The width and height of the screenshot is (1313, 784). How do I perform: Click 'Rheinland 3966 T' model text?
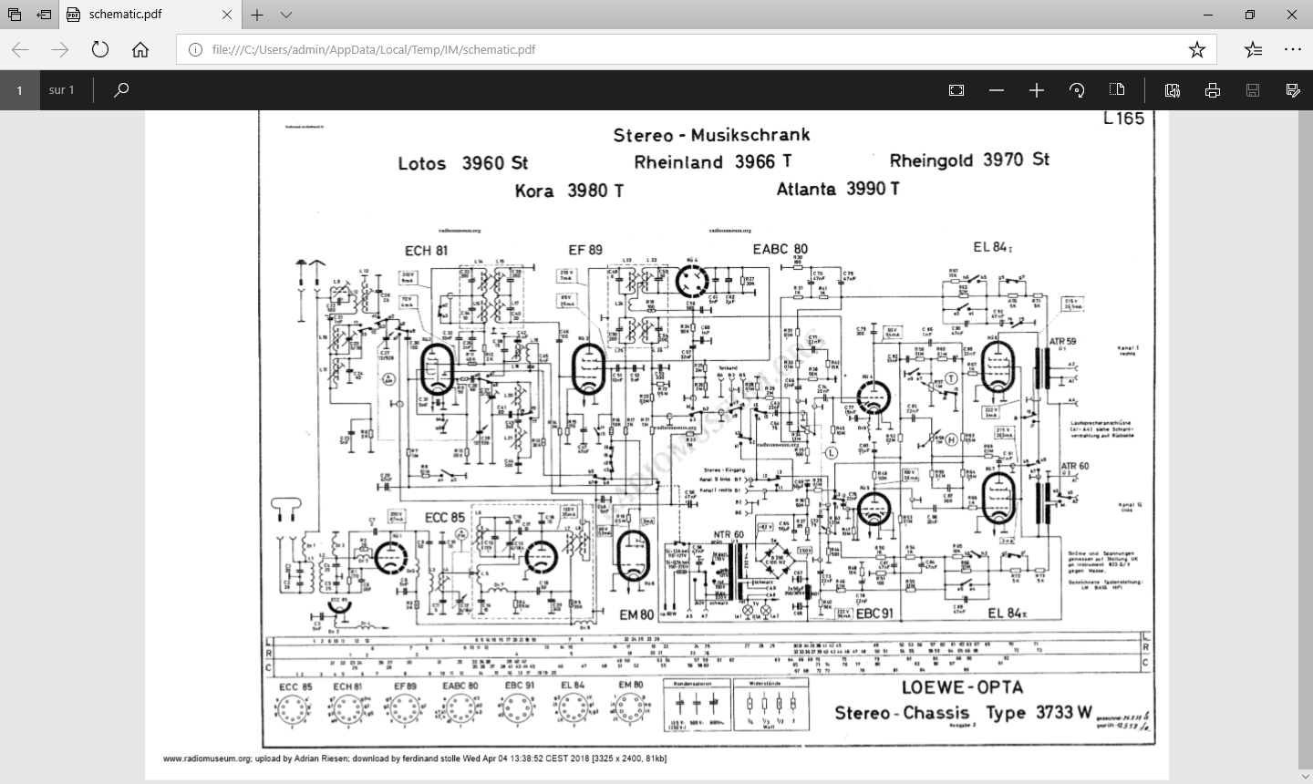coord(713,162)
